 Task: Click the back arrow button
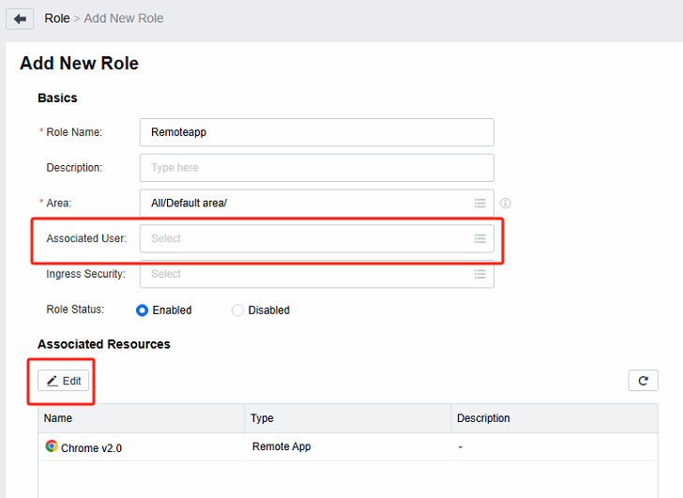click(x=20, y=19)
